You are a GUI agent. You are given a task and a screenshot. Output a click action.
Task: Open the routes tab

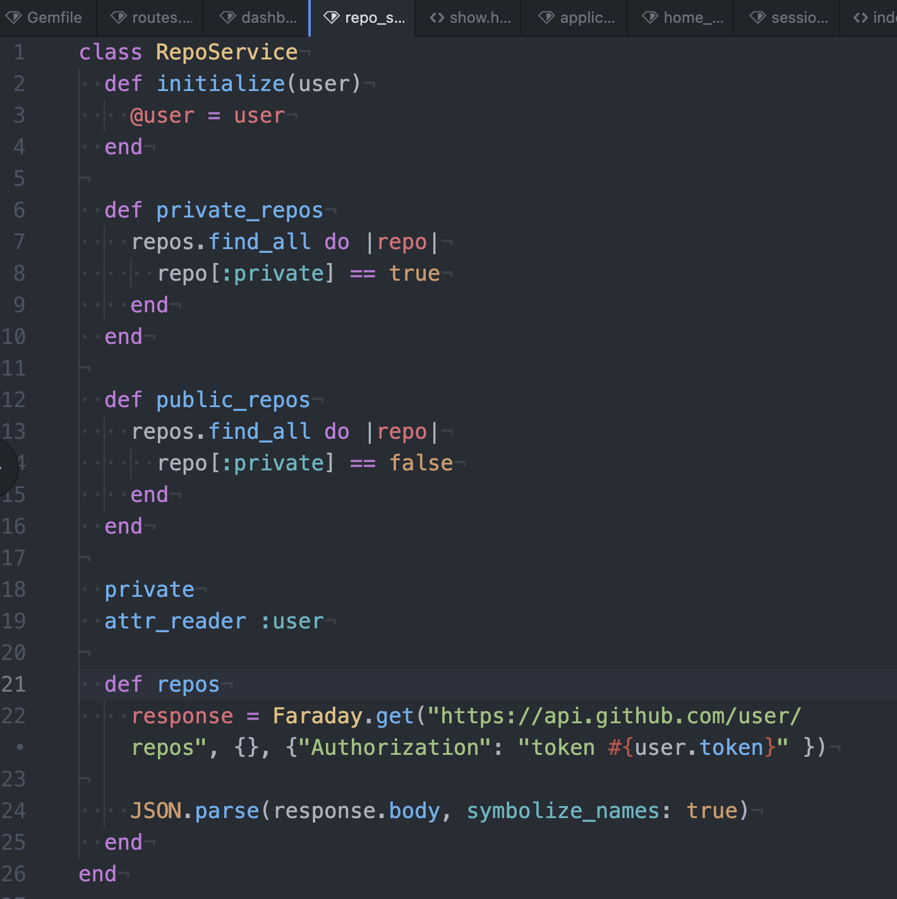tap(150, 18)
